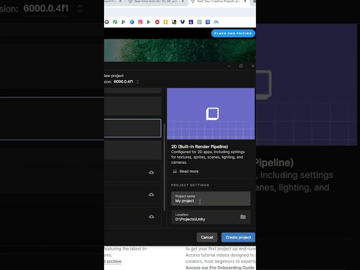Open the grey flag-shaped bookmark icon
This screenshot has width=360, height=270.
click(124, 22)
